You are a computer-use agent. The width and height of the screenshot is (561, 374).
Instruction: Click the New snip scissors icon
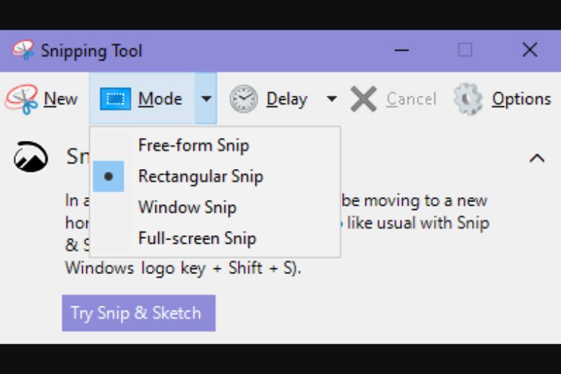(22, 99)
